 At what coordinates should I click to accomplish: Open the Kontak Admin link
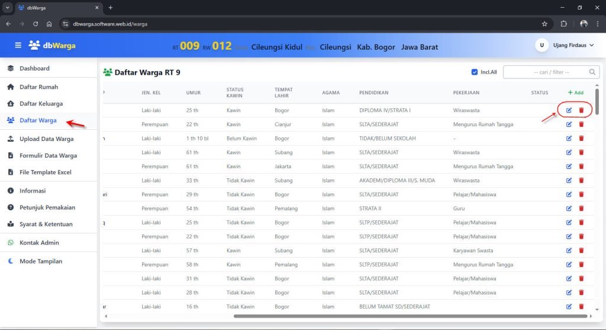coord(39,242)
